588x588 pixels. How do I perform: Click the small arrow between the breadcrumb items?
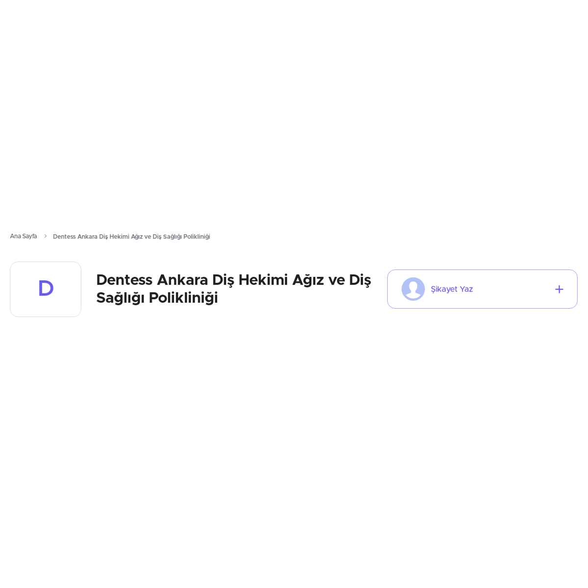coord(46,236)
